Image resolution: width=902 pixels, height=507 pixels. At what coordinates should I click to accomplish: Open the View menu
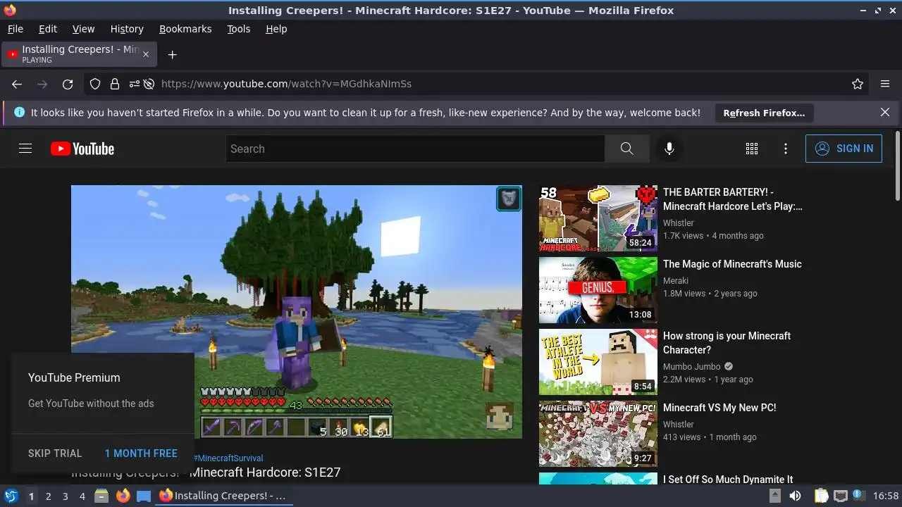(83, 29)
